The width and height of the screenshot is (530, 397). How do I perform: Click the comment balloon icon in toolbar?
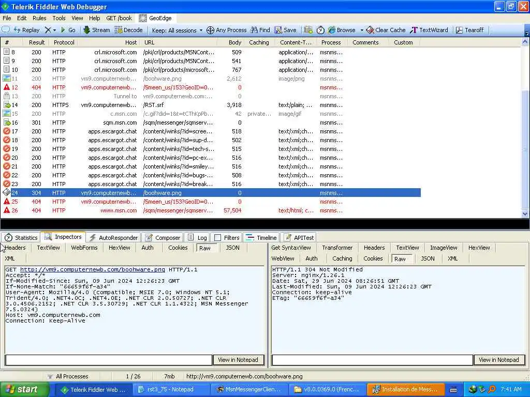(x=6, y=29)
